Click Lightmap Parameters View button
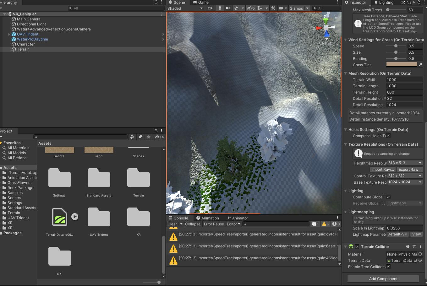This screenshot has width=427, height=286. pos(416,234)
